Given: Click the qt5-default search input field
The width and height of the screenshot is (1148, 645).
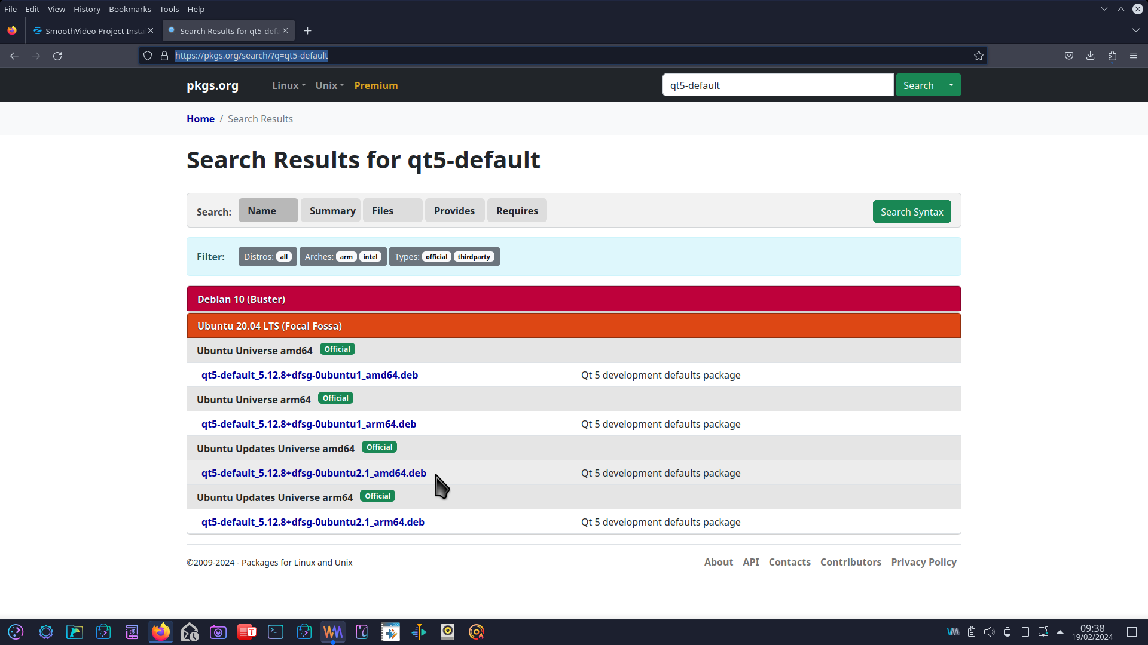Looking at the screenshot, I should click(x=778, y=85).
